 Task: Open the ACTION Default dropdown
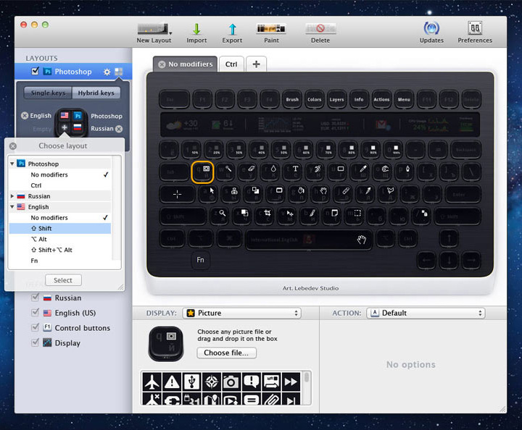(x=426, y=313)
